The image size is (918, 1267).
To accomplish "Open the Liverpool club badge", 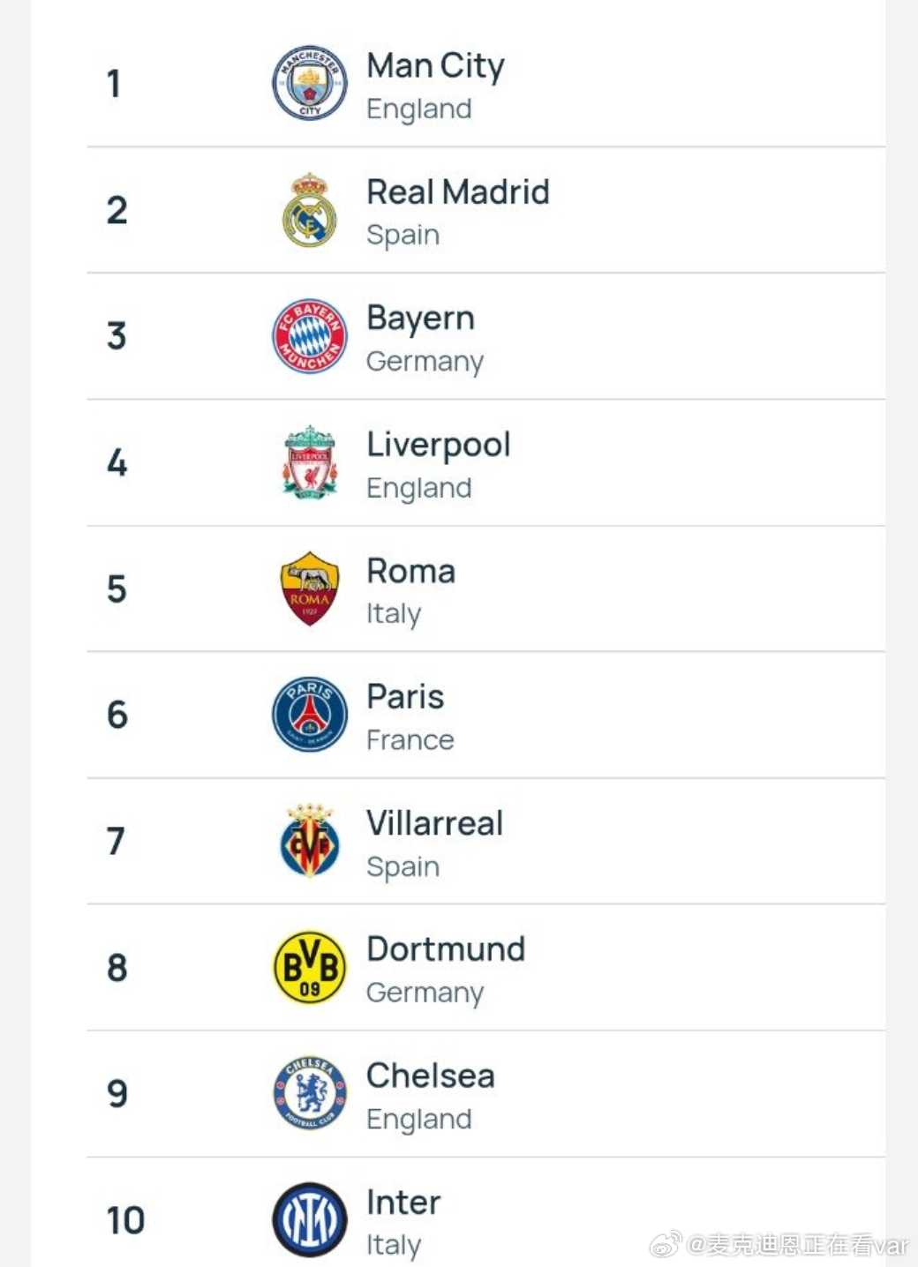I will tap(309, 462).
